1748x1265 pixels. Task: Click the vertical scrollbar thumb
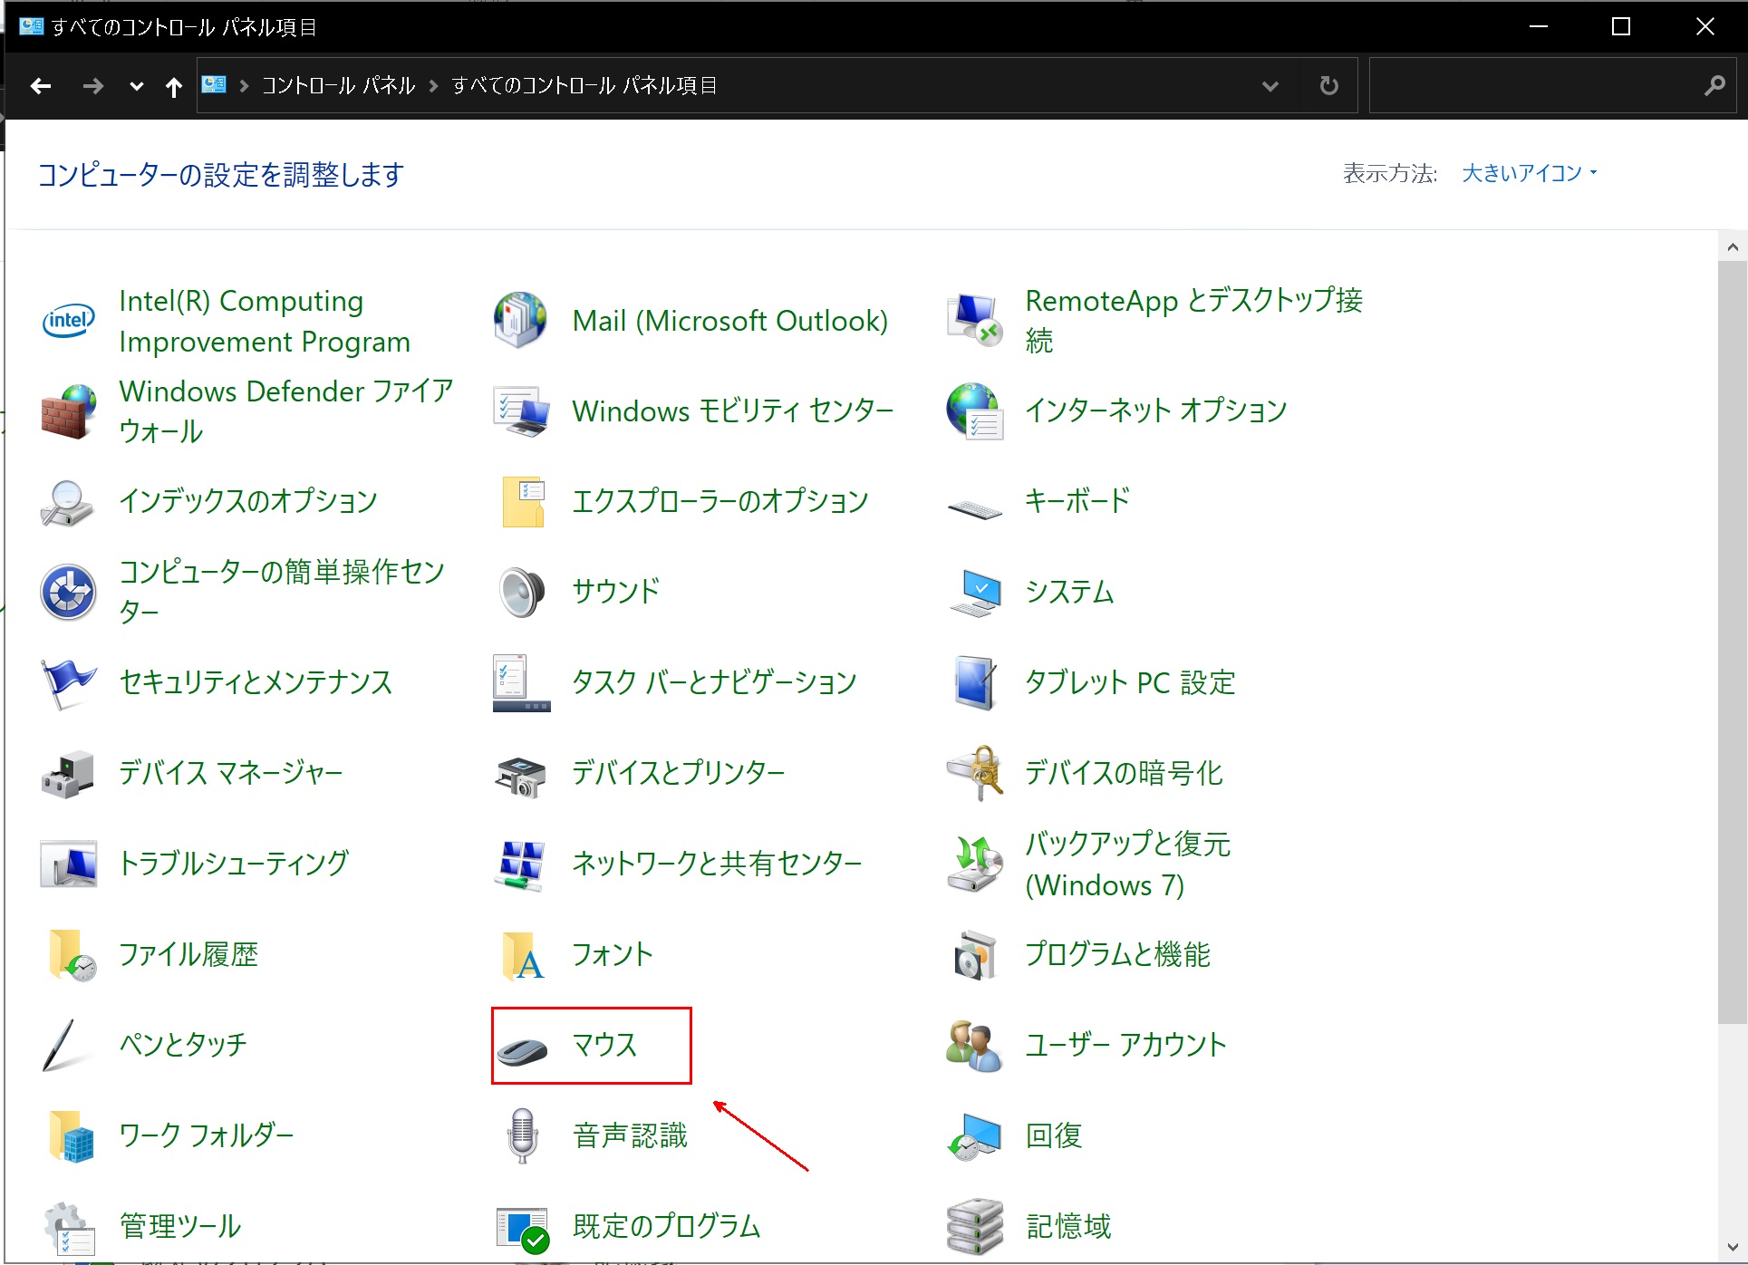coord(1732,643)
